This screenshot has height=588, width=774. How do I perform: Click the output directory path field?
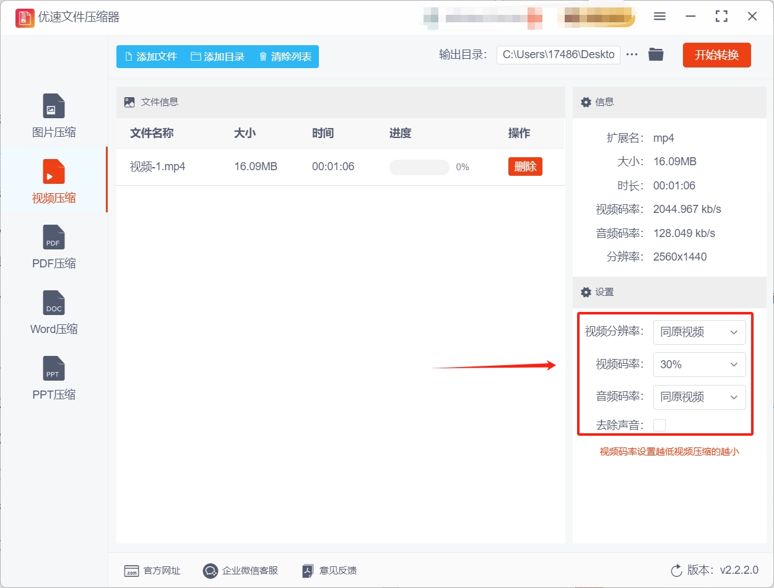(557, 54)
